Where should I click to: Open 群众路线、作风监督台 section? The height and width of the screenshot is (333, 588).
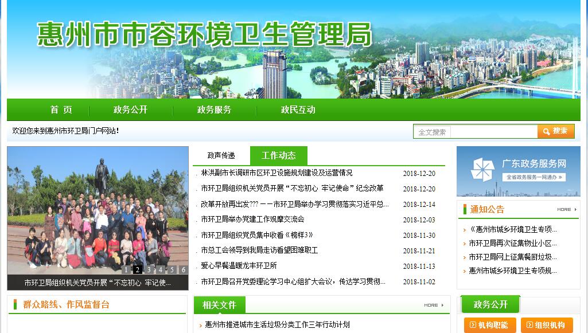(66, 304)
